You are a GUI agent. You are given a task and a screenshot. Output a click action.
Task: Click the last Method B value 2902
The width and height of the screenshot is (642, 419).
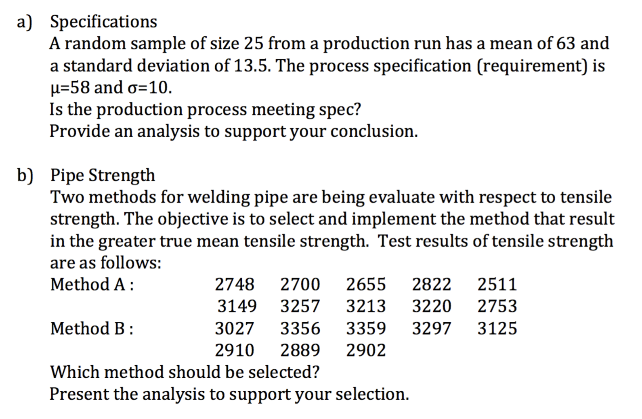(366, 350)
